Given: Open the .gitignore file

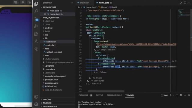Looking at the screenshot, I should [49, 66].
